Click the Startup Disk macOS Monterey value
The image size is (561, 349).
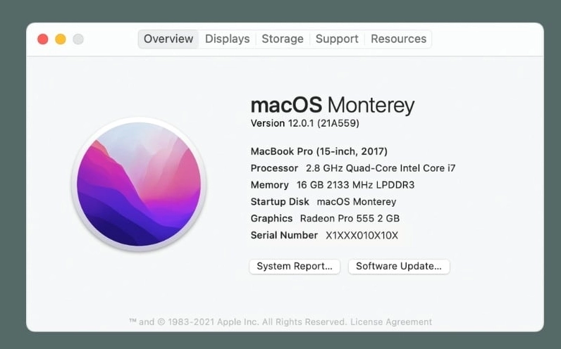coord(356,202)
